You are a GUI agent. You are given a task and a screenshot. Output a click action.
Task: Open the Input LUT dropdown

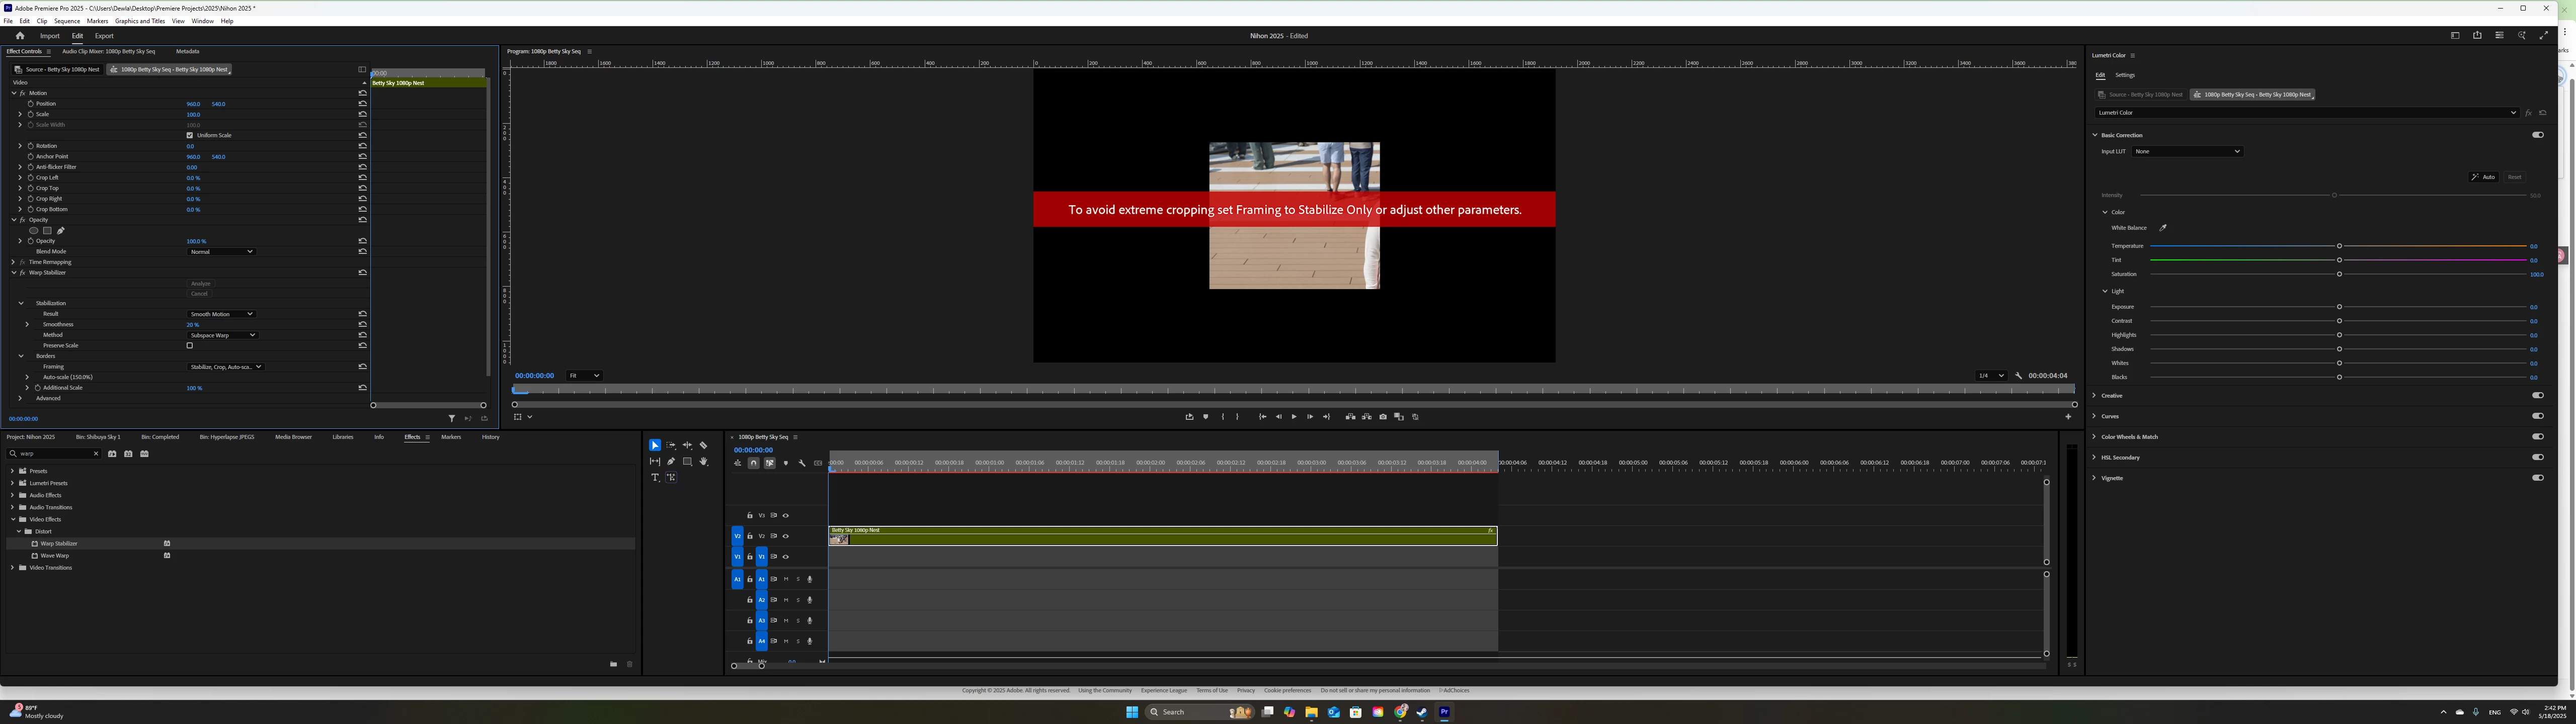[x=2187, y=151]
